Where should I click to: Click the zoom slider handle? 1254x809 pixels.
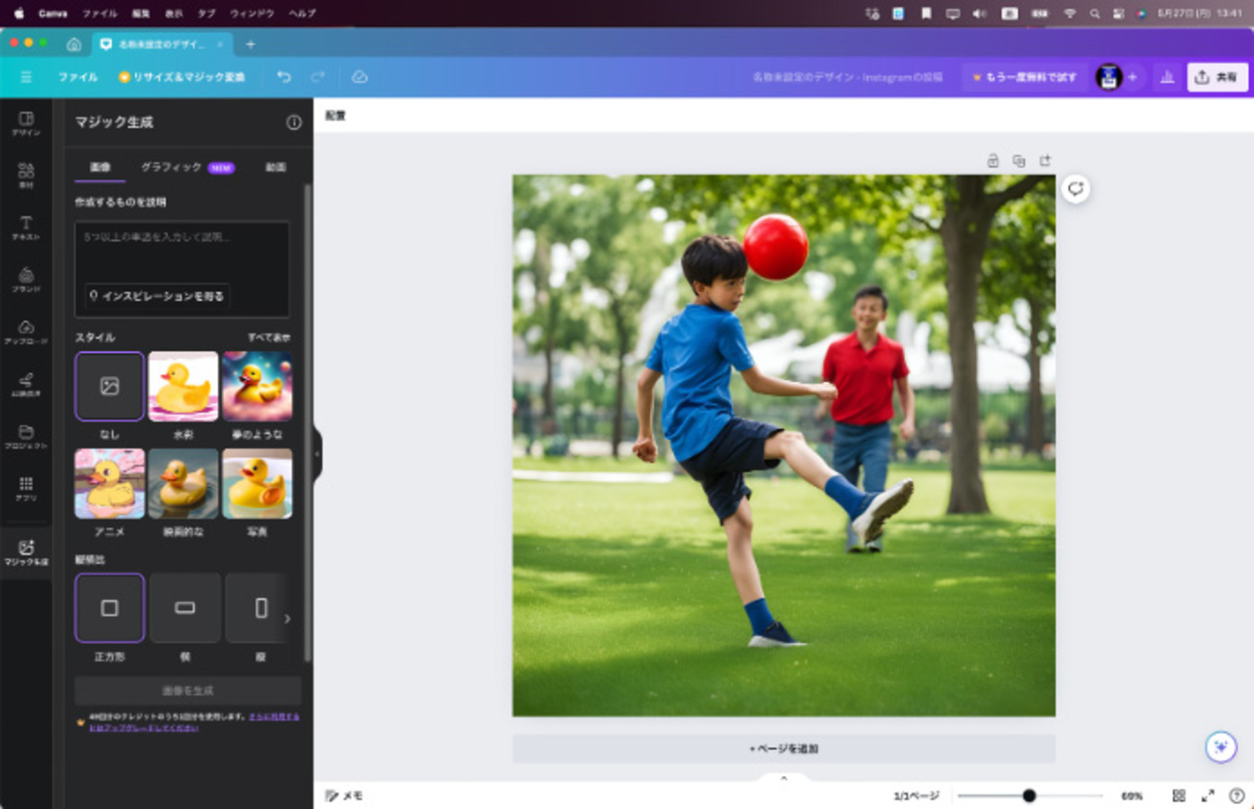tap(1029, 796)
